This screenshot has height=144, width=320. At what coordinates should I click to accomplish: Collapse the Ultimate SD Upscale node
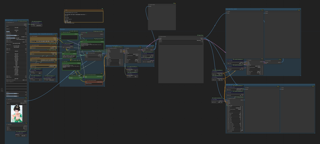click(227, 99)
